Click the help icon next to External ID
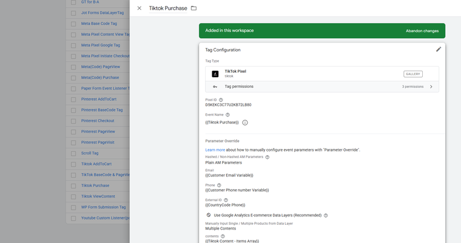 tap(226, 200)
